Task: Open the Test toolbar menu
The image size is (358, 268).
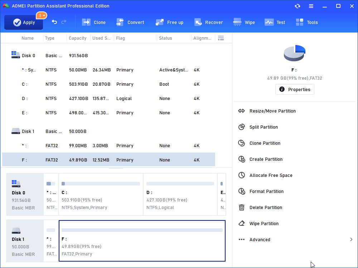Action: (x=275, y=22)
